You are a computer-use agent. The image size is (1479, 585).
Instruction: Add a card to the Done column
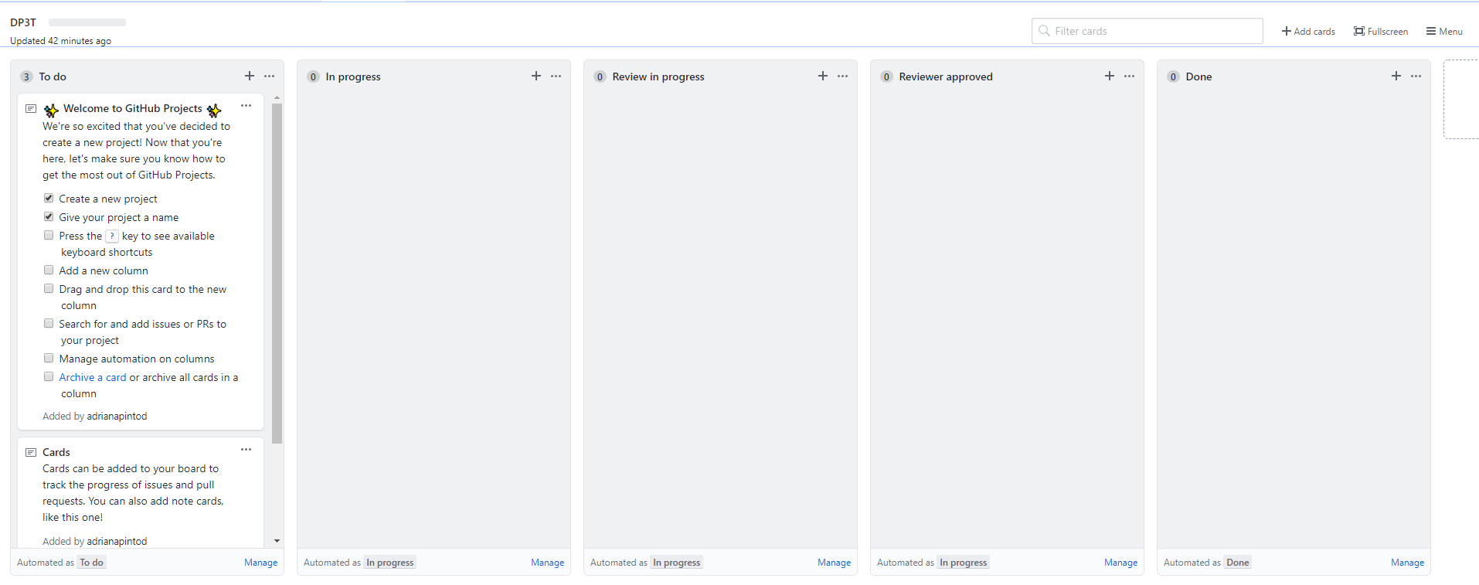[1396, 76]
